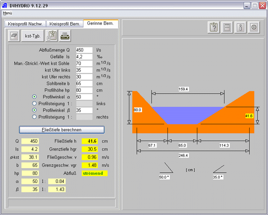The image size is (268, 215).
Task: Open the info icon
Action: [240, 27]
